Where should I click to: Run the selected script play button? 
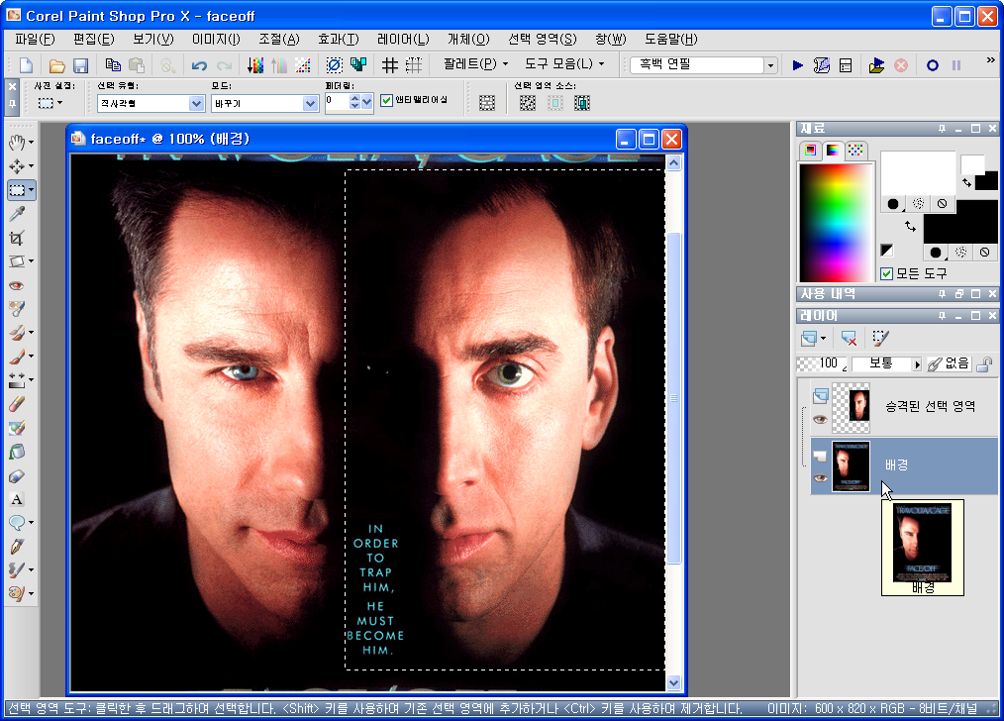(x=798, y=64)
